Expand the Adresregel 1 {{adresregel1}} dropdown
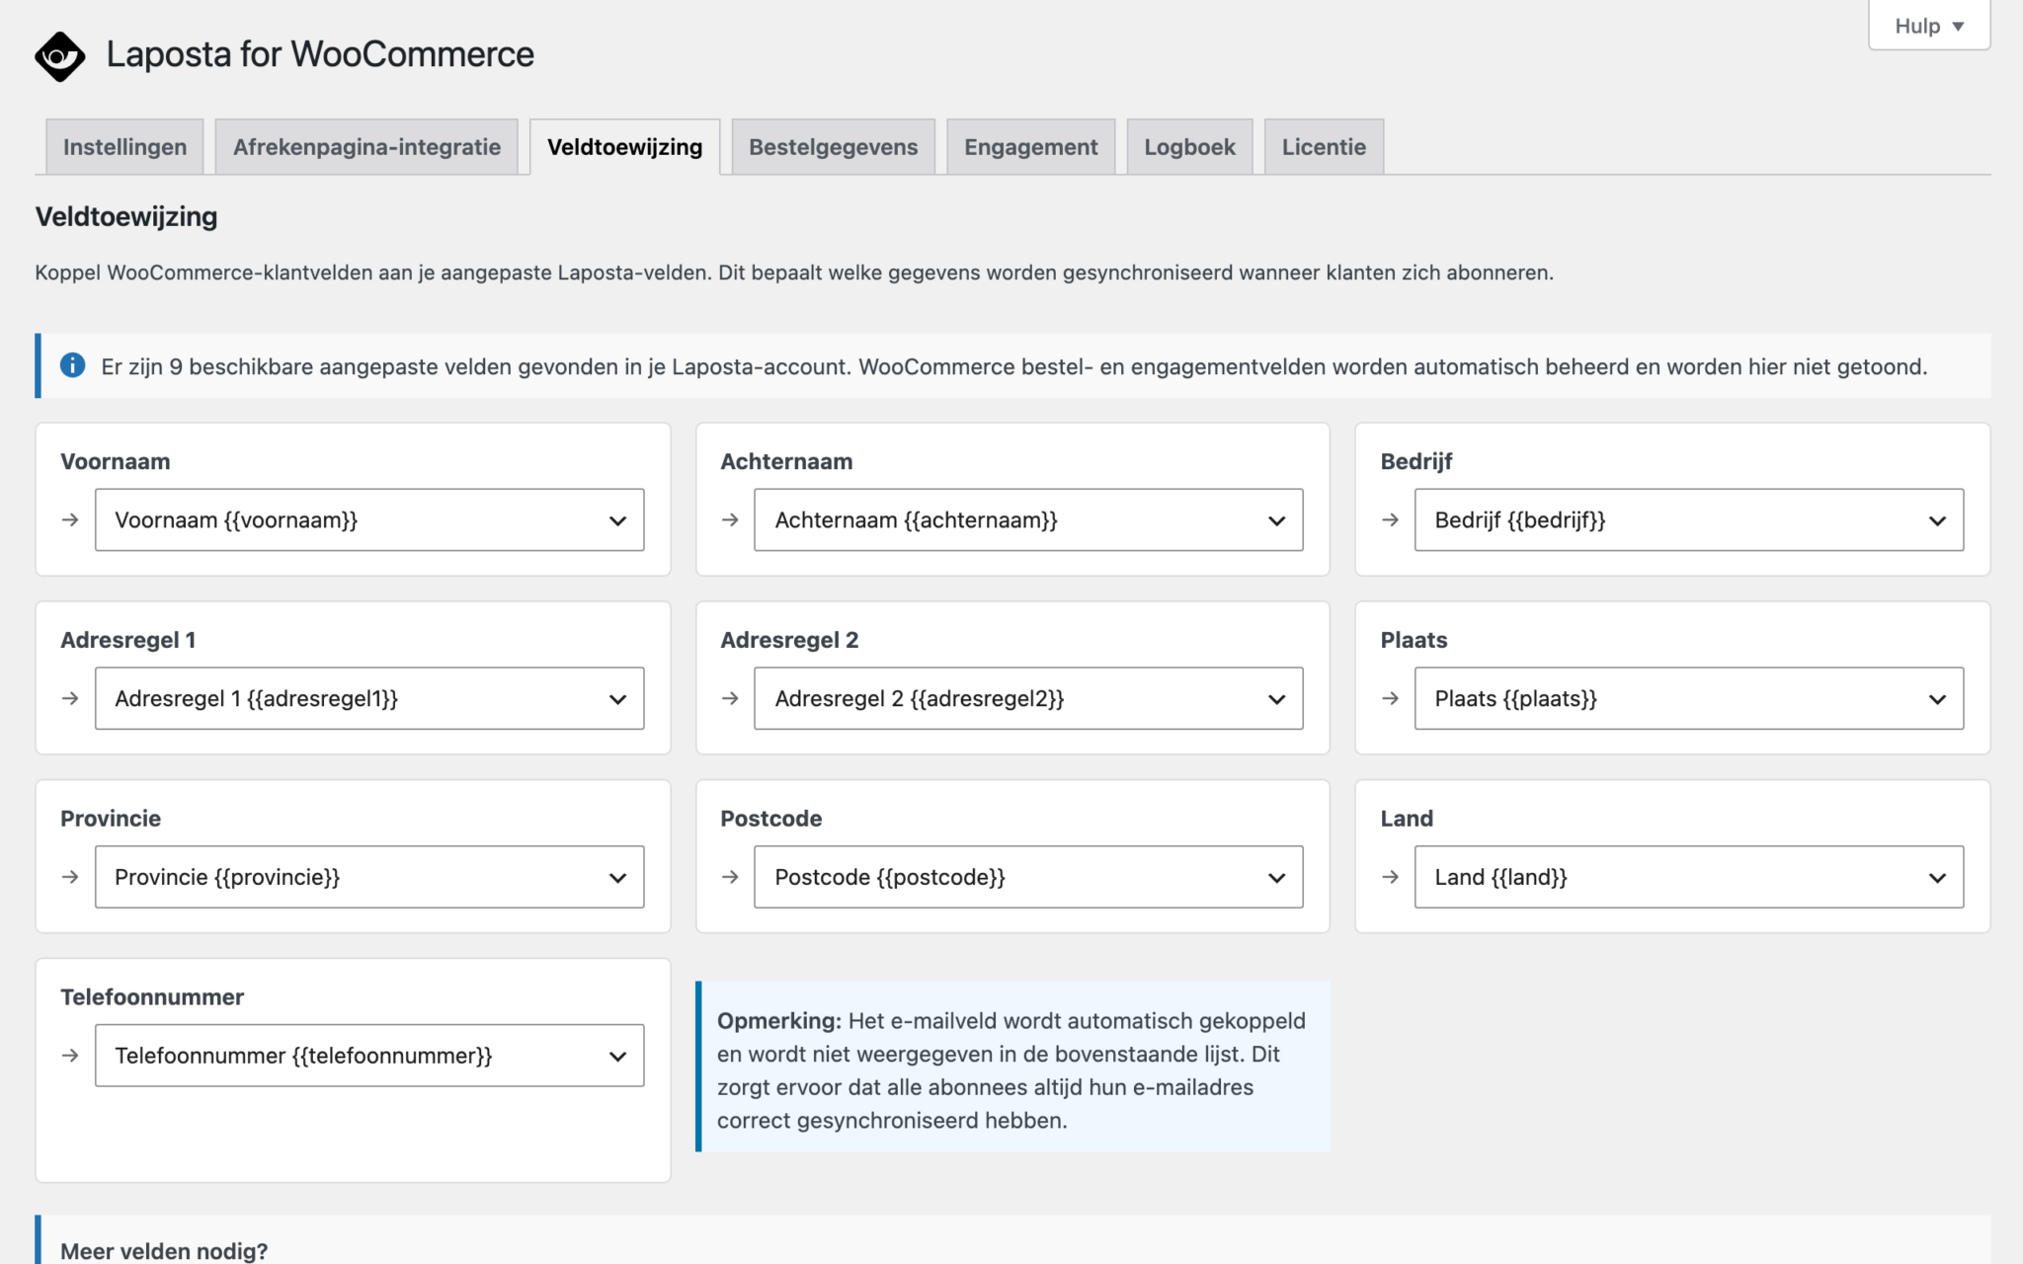This screenshot has width=2023, height=1264. (369, 698)
